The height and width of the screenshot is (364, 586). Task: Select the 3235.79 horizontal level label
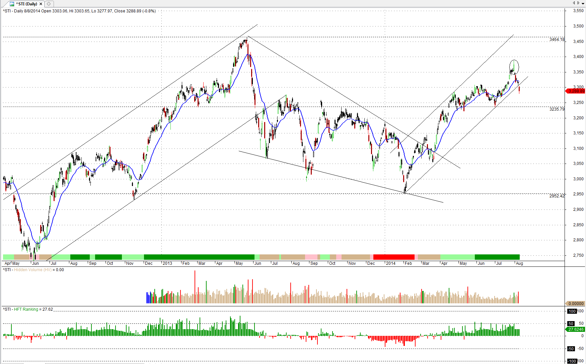pyautogui.click(x=557, y=109)
